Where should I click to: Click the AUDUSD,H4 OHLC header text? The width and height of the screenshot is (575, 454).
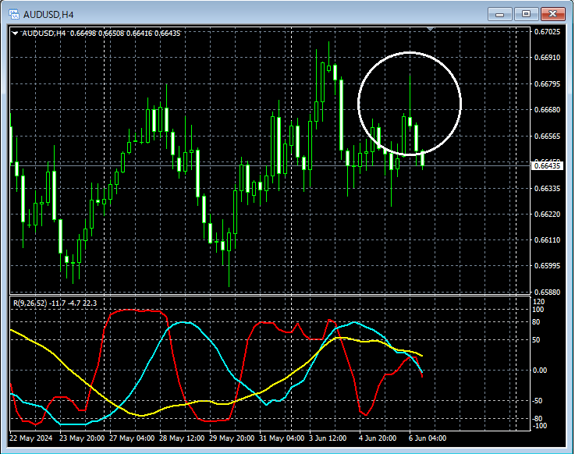tap(101, 34)
